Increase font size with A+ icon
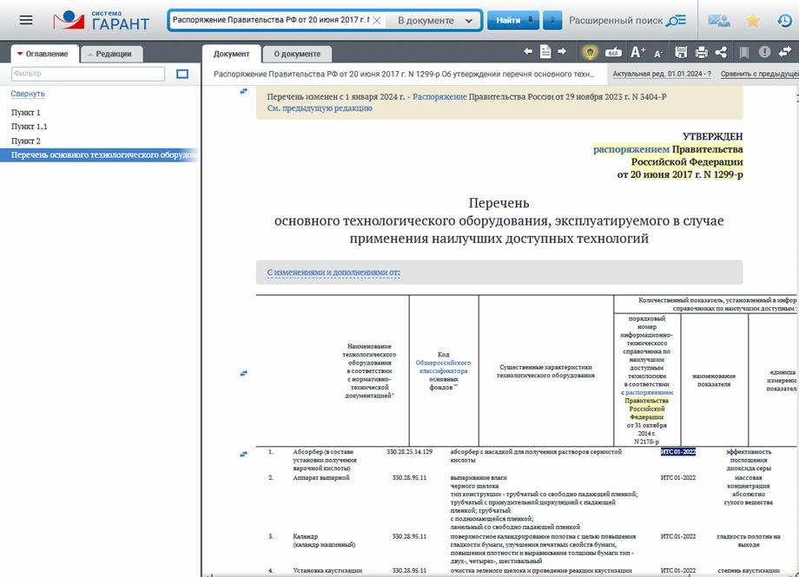Viewport: 799px width, 577px height. (637, 53)
